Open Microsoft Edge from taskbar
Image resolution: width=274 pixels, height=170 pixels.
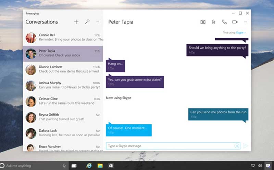pyautogui.click(x=89, y=166)
